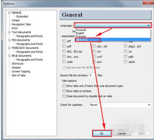Collapse the EPub documents expander
This screenshot has height=140, width=154.
[9, 56]
